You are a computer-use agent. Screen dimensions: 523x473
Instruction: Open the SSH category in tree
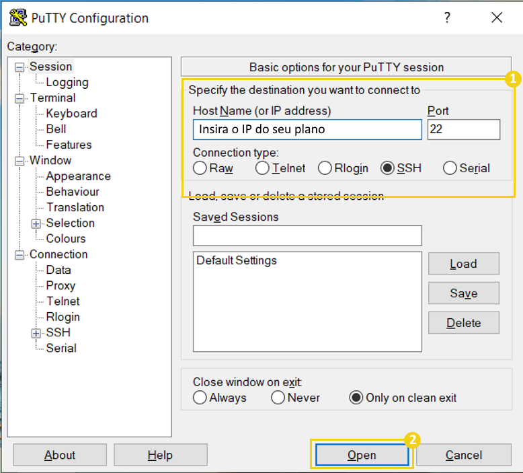[x=58, y=332]
